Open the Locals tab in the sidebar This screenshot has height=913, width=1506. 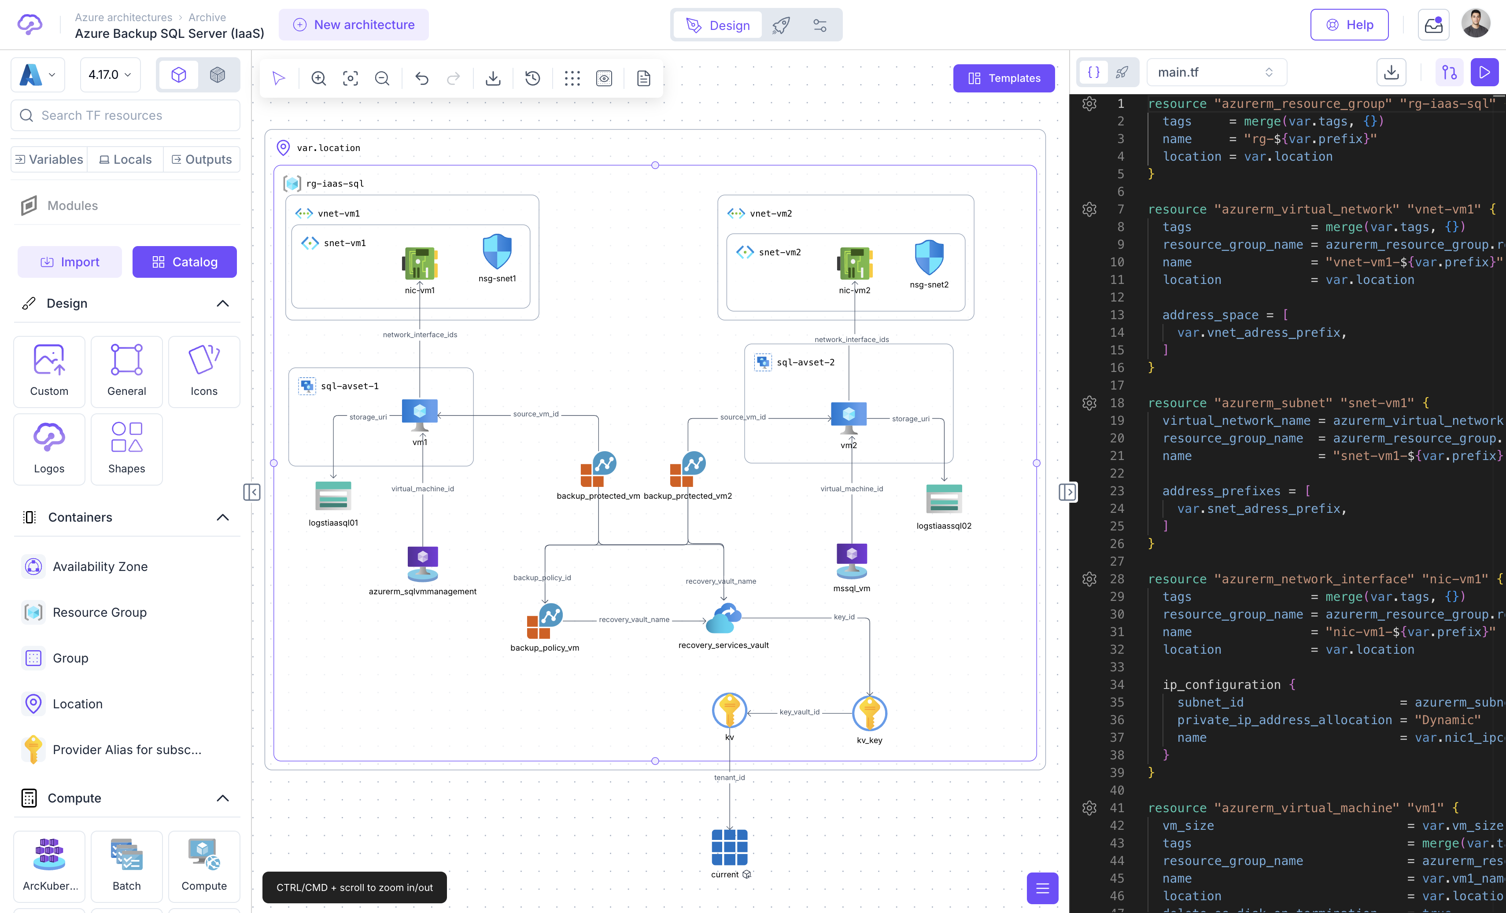click(125, 159)
